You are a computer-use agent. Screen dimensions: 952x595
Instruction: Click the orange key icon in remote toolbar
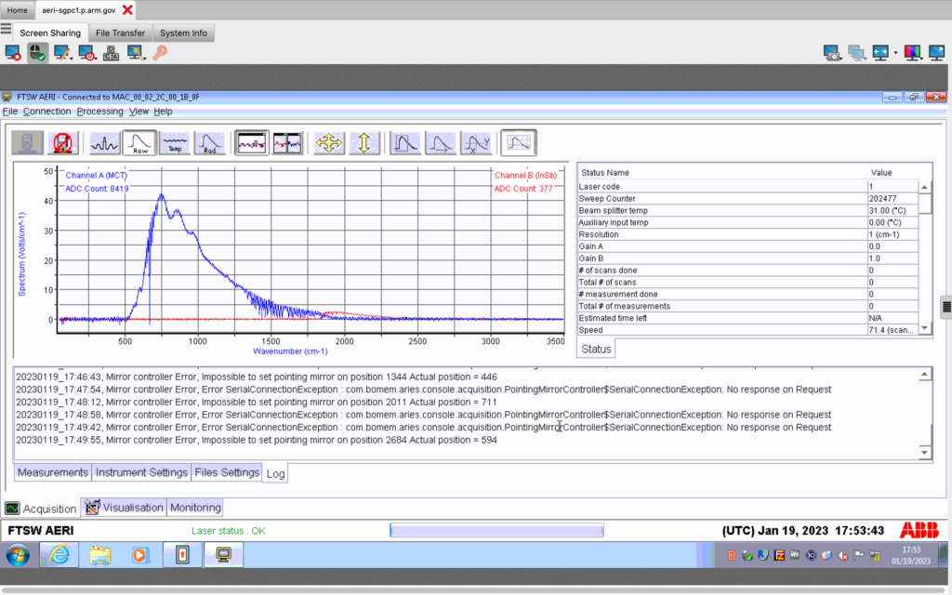(x=160, y=53)
